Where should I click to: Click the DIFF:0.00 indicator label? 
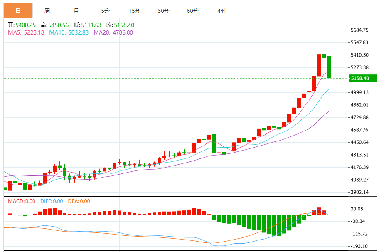(52, 201)
